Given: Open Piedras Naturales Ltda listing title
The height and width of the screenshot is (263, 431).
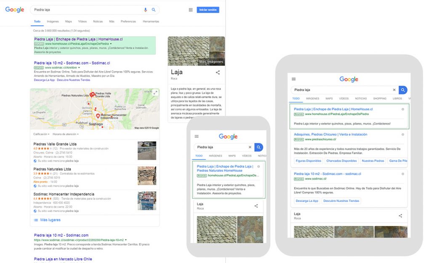Looking at the screenshot, I should (52, 169).
